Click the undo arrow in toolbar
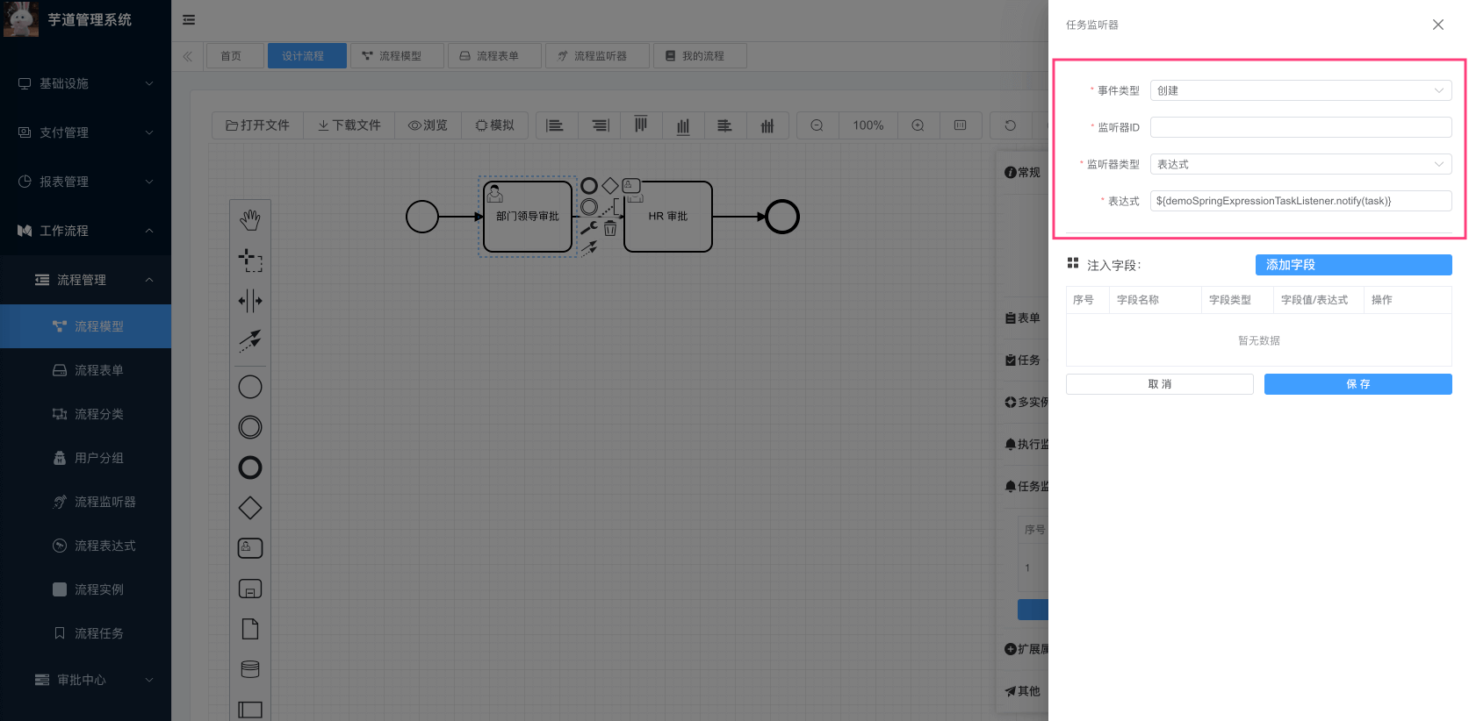The width and height of the screenshot is (1469, 721). click(x=1011, y=125)
